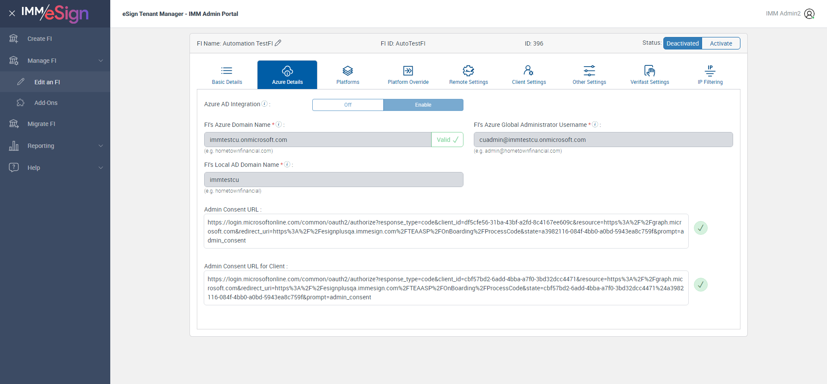Click the IP Filtering icon
The height and width of the screenshot is (384, 827).
pos(710,71)
